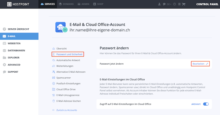Viewport: 220px width, 115px height.
Task: Toggle Zugriff auf E-Mail-Einstellungen im Cloud Office
Action: pos(206,104)
